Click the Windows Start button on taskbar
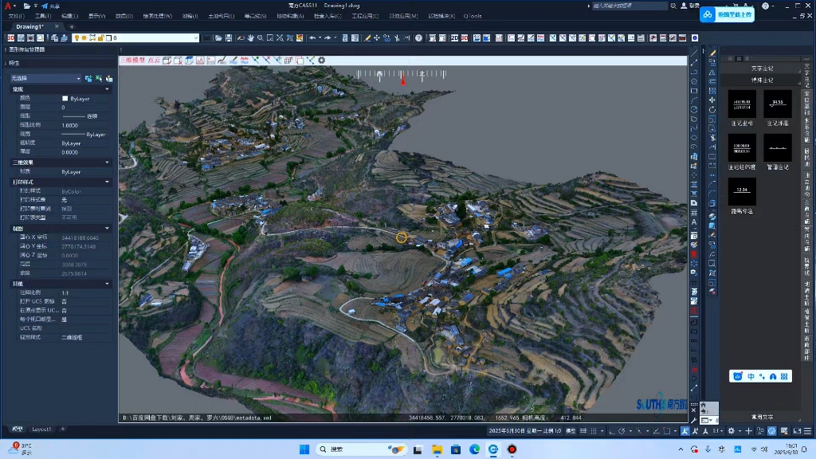The width and height of the screenshot is (816, 459). click(304, 449)
